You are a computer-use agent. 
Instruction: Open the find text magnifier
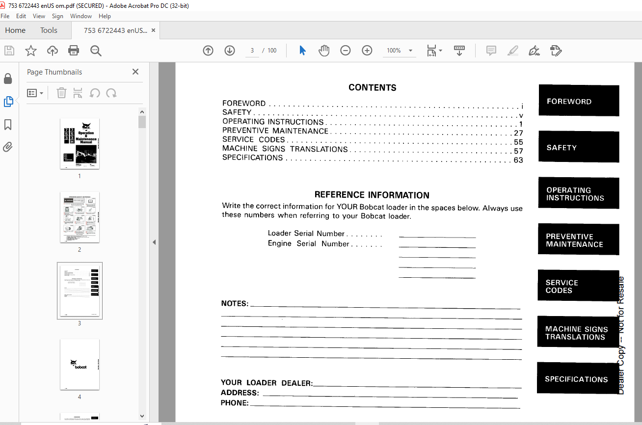[96, 51]
